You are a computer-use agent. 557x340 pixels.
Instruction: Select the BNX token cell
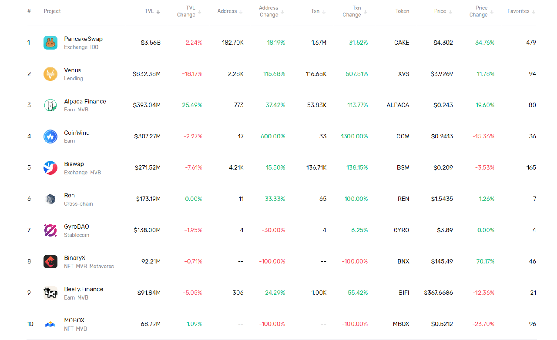click(x=403, y=262)
